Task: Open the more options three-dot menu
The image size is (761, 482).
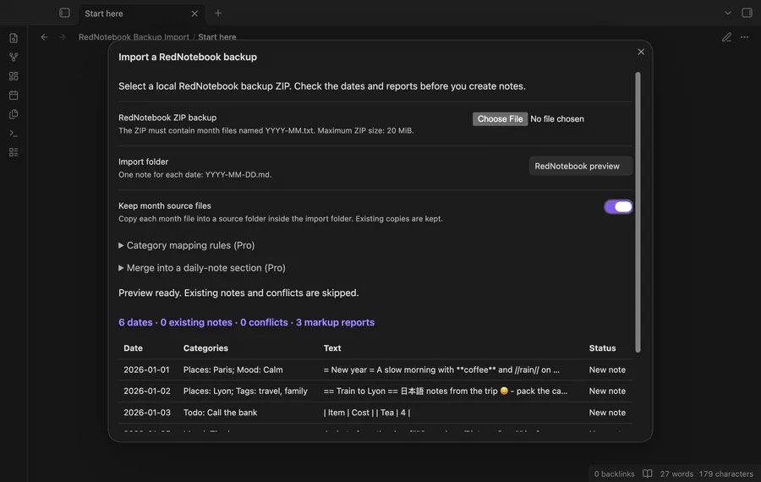Action: (x=744, y=37)
